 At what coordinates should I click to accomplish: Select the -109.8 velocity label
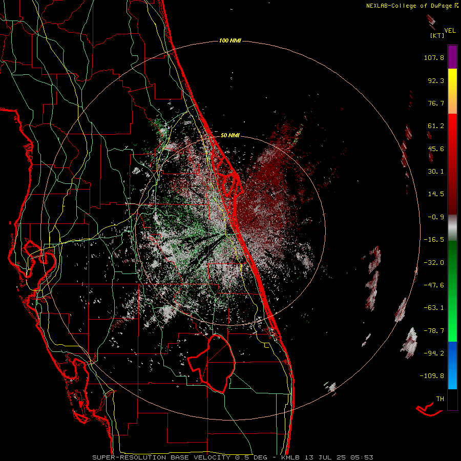[432, 376]
